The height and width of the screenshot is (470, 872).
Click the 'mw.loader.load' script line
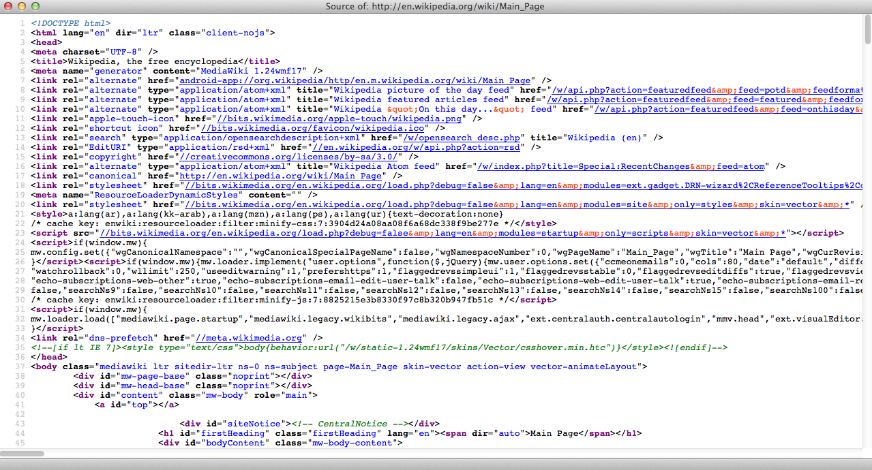click(x=448, y=319)
